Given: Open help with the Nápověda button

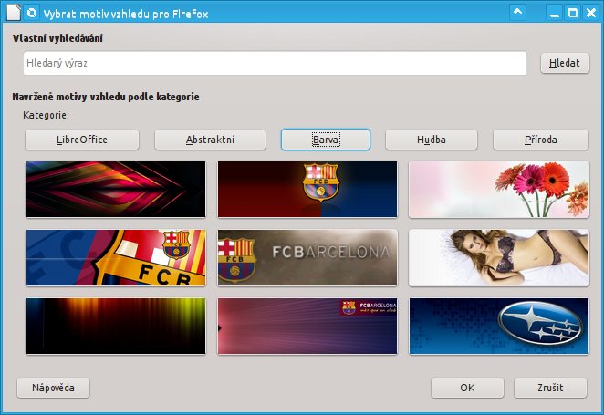Looking at the screenshot, I should 54,388.
